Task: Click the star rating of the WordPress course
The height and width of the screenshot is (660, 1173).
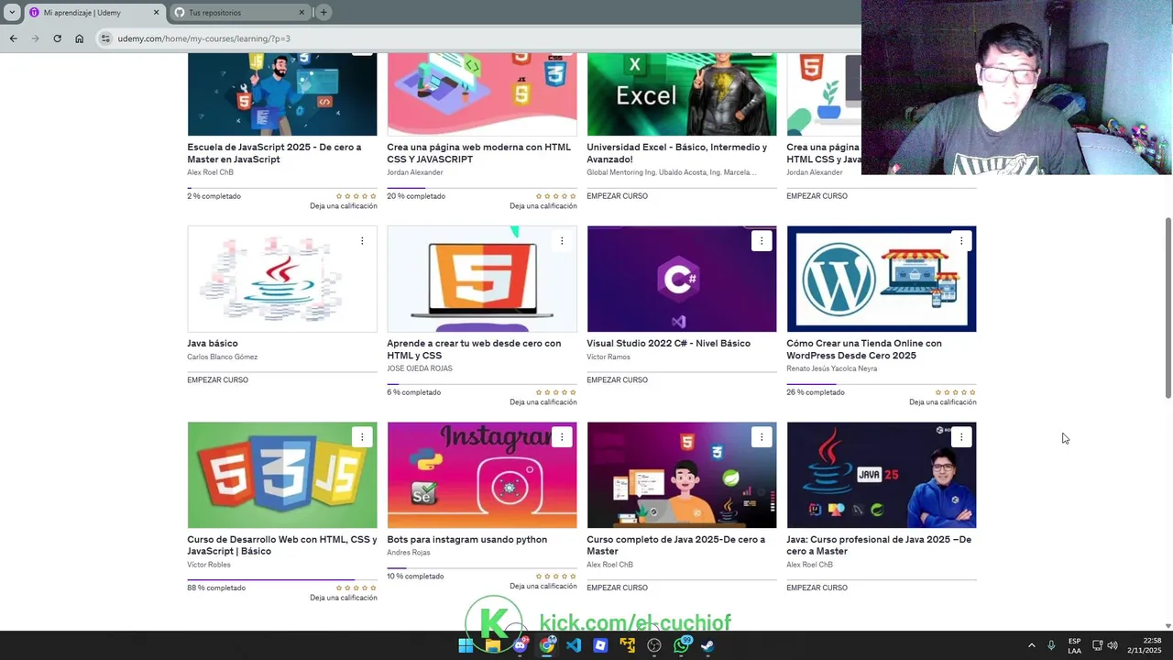Action: click(x=956, y=392)
